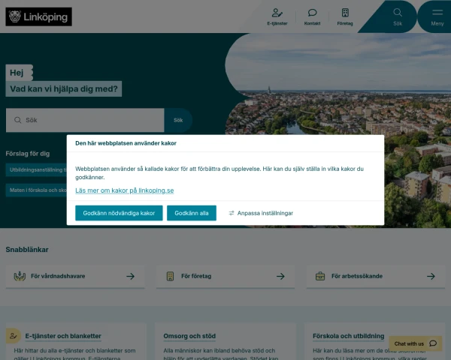Open the Företag building icon
The height and width of the screenshot is (360, 451).
point(345,13)
